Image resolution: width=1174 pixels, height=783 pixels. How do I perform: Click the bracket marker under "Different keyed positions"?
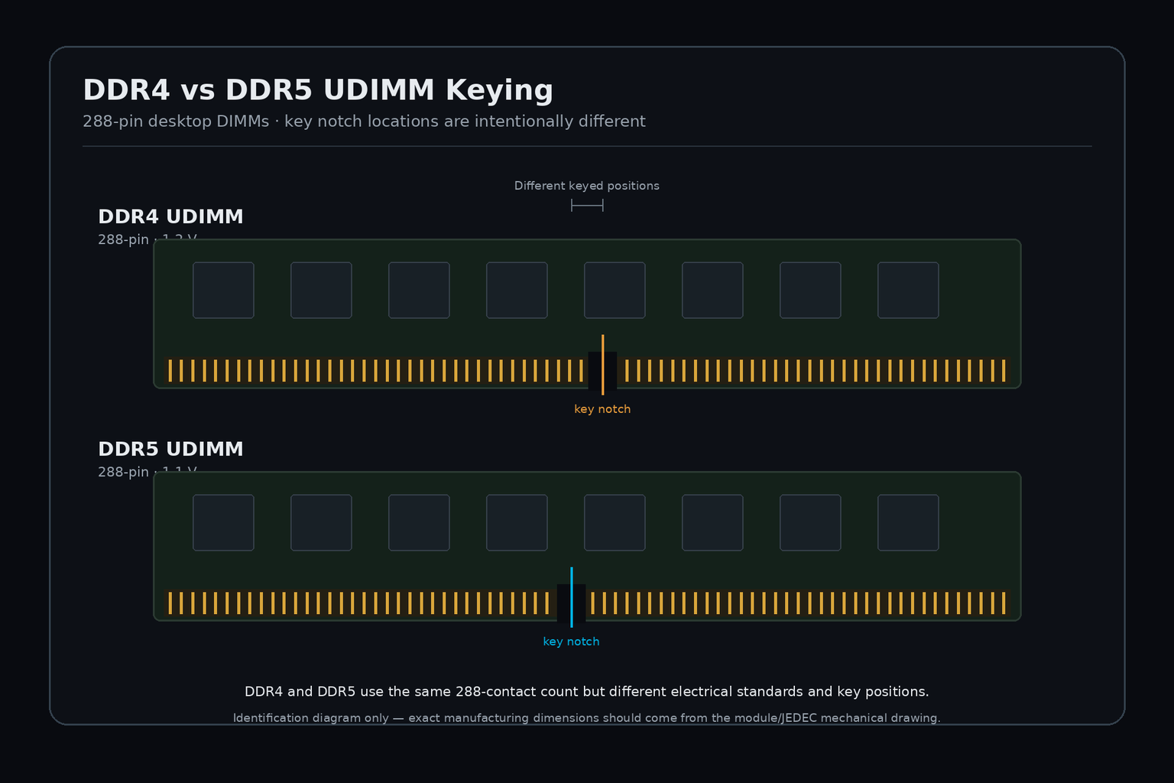[x=587, y=205]
